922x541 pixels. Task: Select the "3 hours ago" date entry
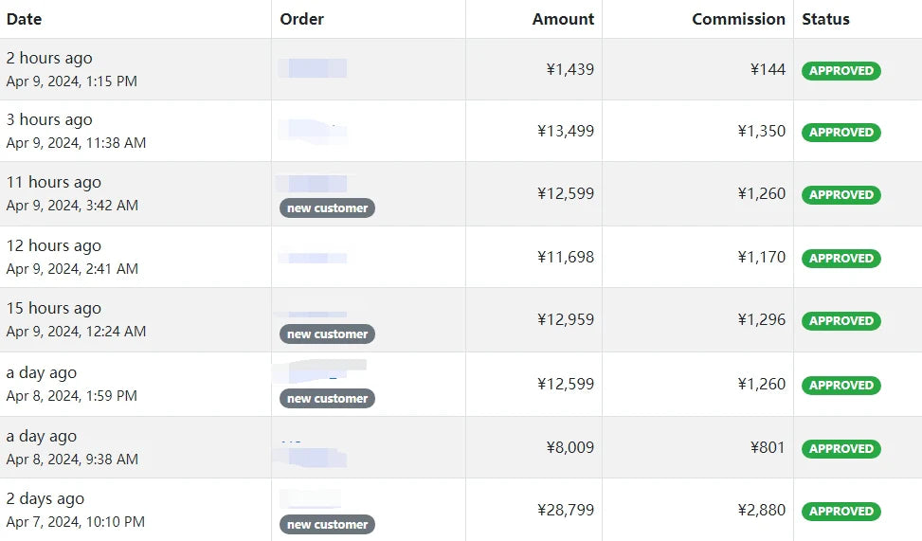tap(49, 120)
